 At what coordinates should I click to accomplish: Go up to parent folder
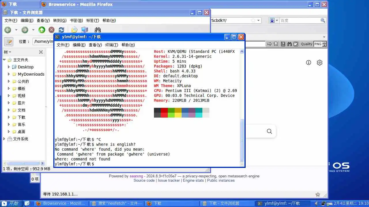42,30
